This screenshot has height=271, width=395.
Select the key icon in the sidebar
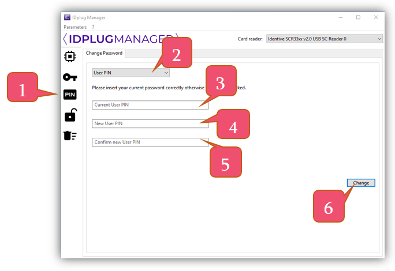tap(70, 77)
